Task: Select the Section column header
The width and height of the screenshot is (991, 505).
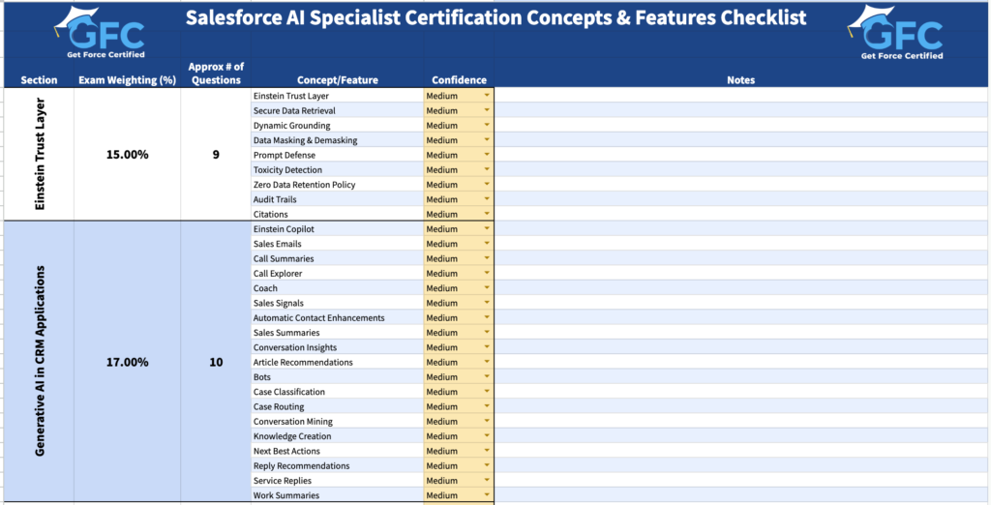Action: [39, 80]
